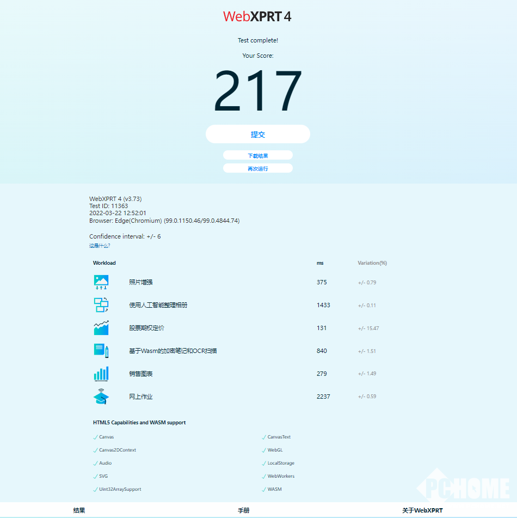Screen dimensions: 517x518
Task: Click the Your Score: label
Action: pyautogui.click(x=258, y=56)
